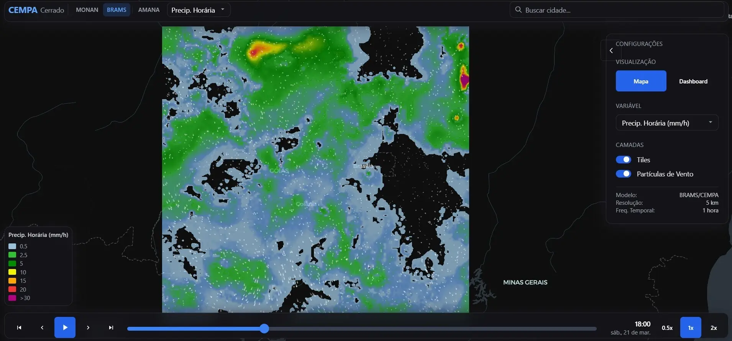
Task: Jump to last frame of timeline
Action: [111, 328]
